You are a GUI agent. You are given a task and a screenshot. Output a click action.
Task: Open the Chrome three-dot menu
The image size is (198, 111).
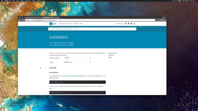pyautogui.click(x=165, y=20)
